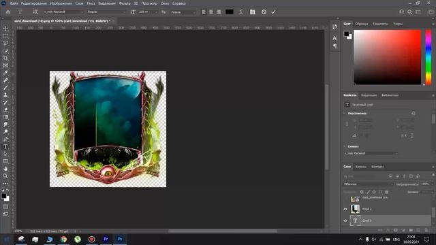Select the Lasso tool
This screenshot has width=436, height=245.
click(5, 44)
